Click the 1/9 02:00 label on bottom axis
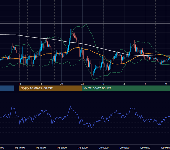The image size is (170, 150). point(124,147)
